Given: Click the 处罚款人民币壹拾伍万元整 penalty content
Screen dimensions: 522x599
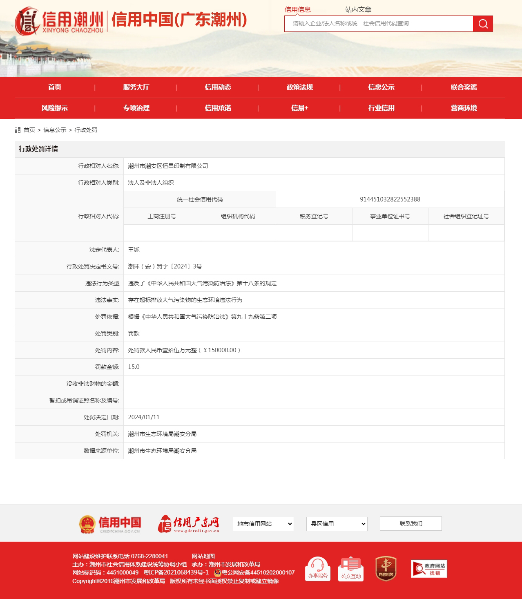Looking at the screenshot, I should tap(184, 350).
